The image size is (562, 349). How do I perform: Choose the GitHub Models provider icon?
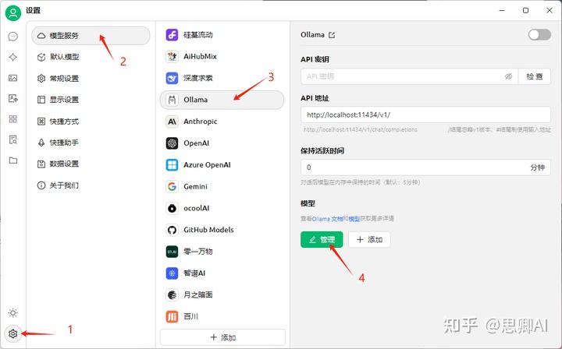[172, 230]
